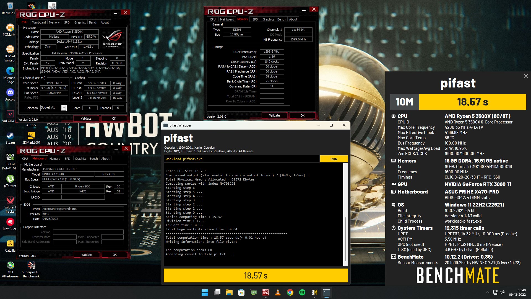
Task: Click Validate in the memory CPU-Z window
Action: [x=274, y=115]
